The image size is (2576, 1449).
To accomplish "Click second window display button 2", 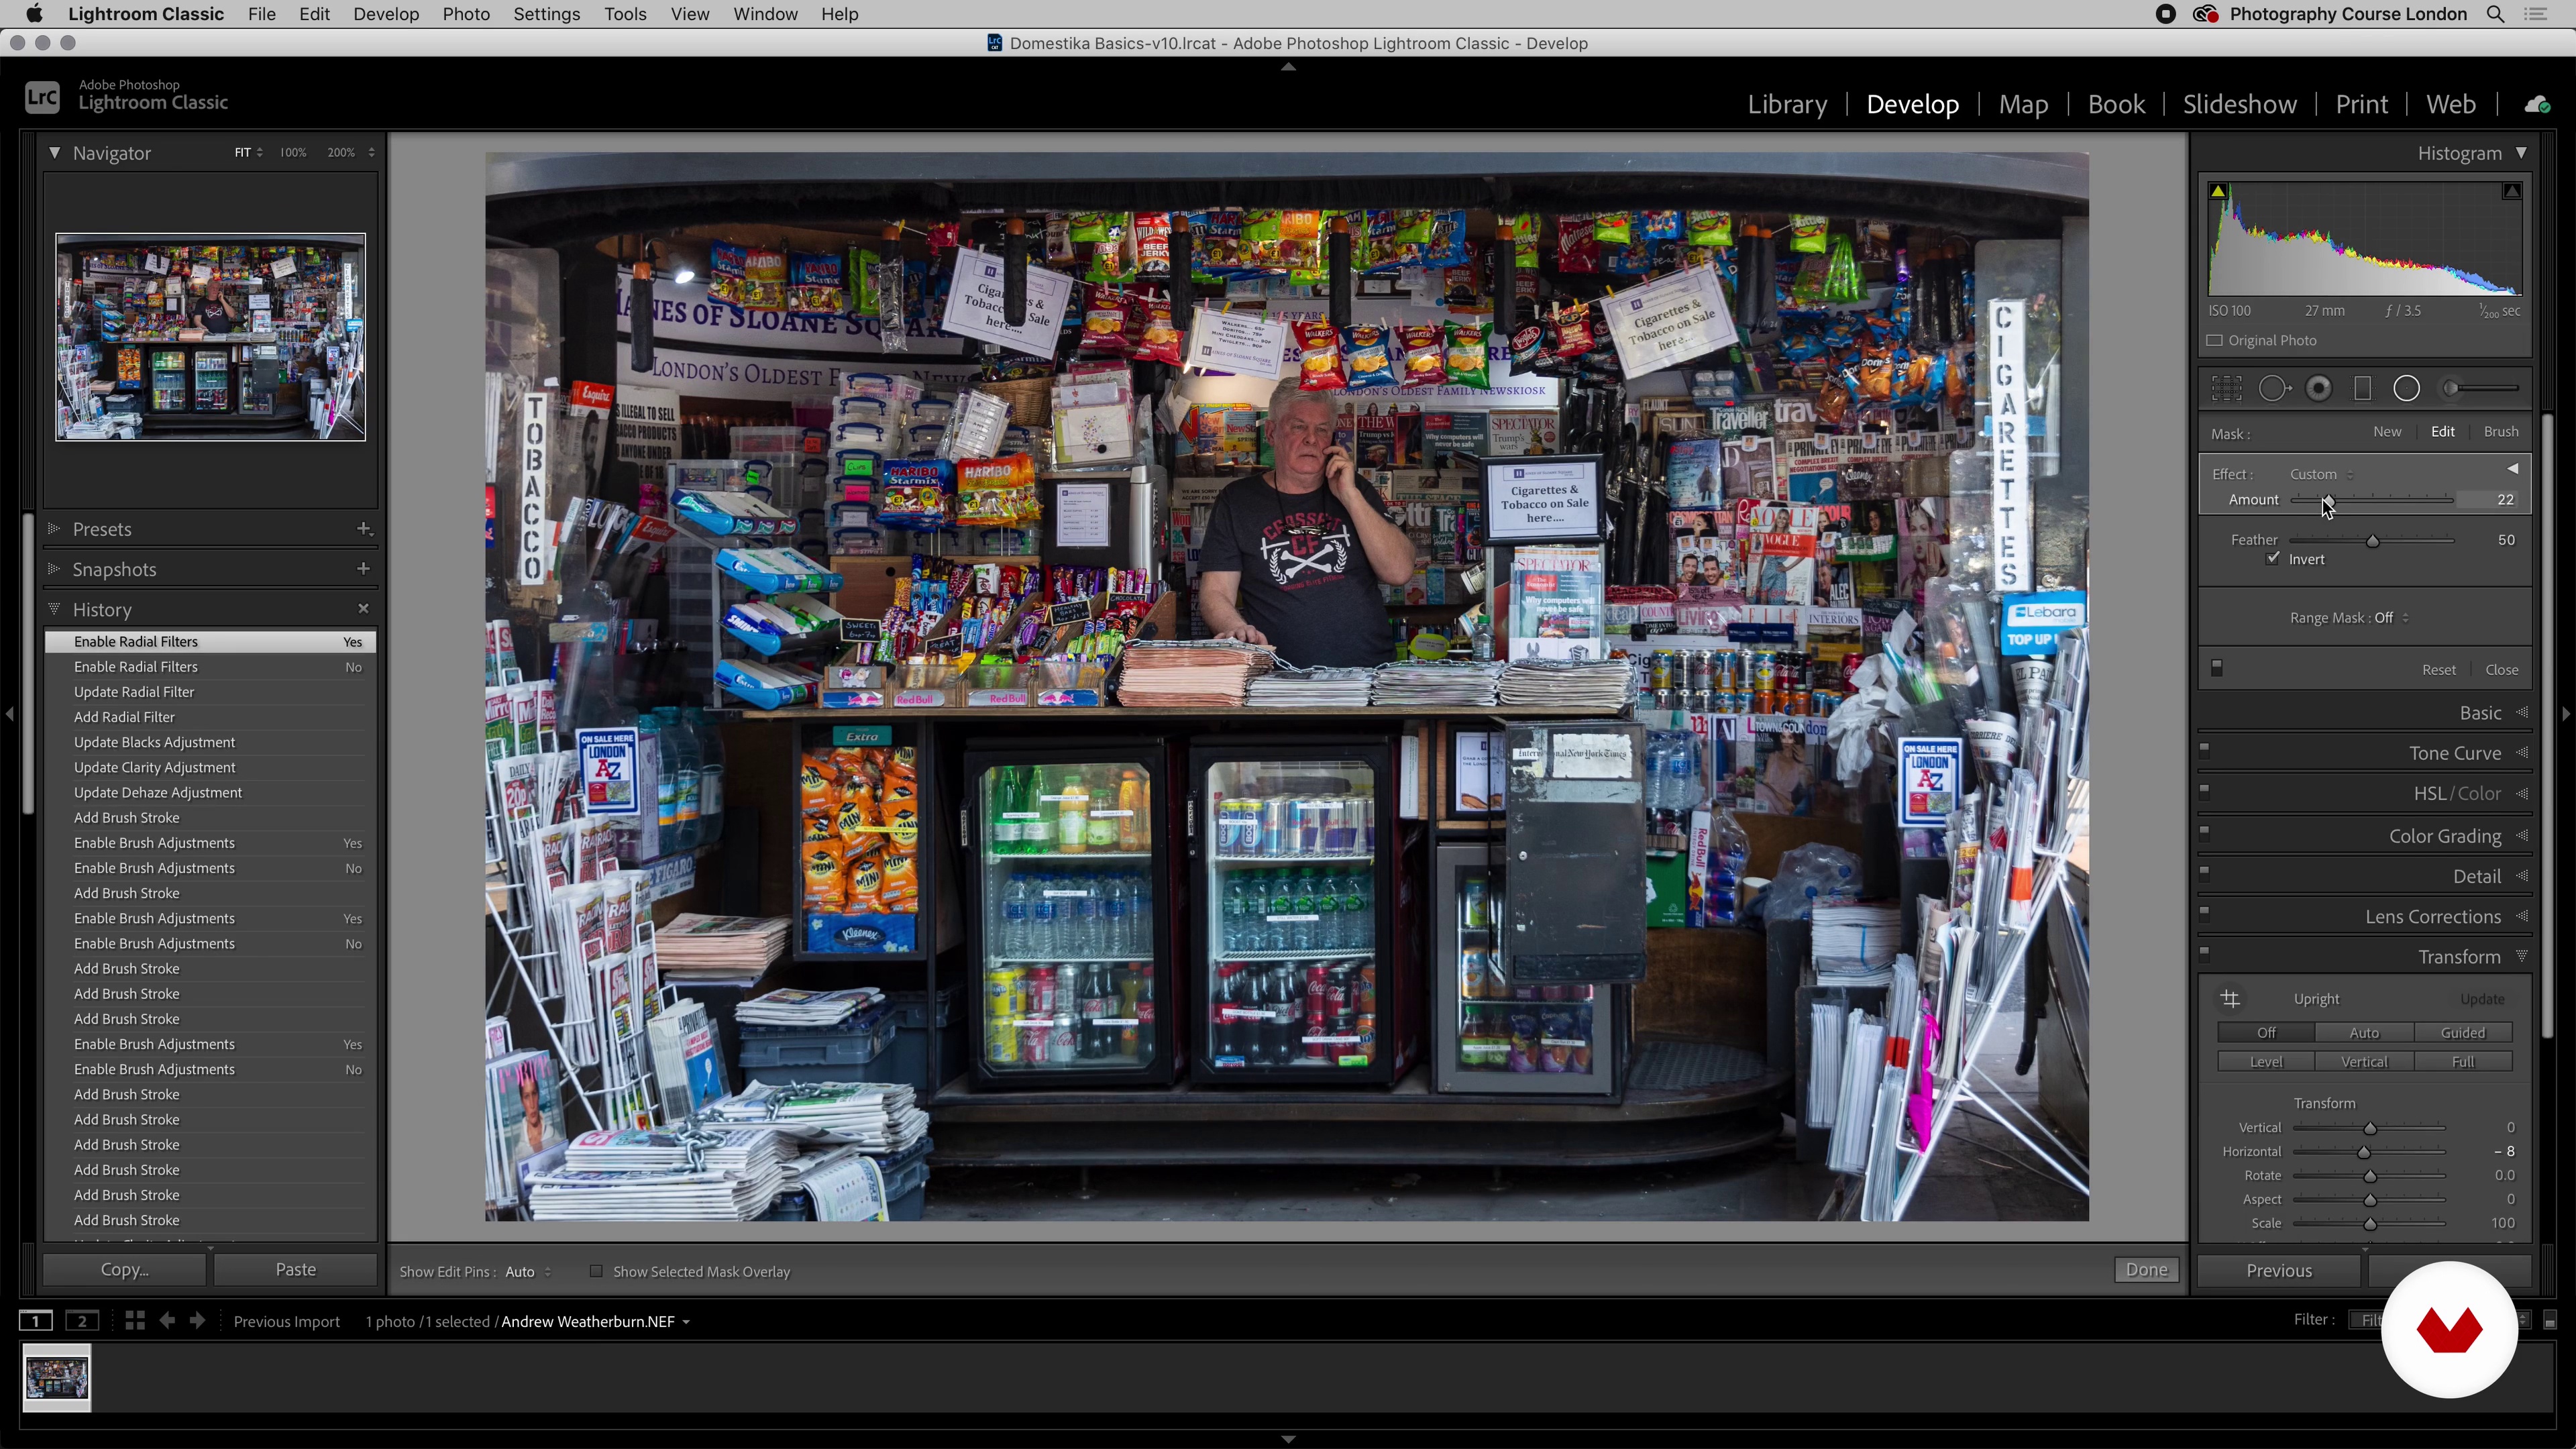I will pos(83,1321).
